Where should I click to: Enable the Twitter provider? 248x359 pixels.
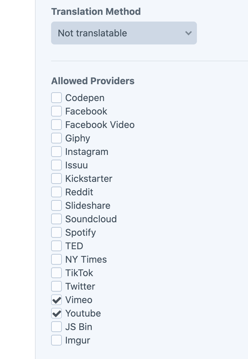click(56, 286)
